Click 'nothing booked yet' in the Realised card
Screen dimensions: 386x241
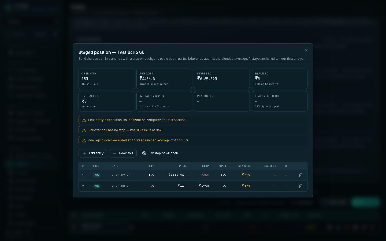click(267, 84)
